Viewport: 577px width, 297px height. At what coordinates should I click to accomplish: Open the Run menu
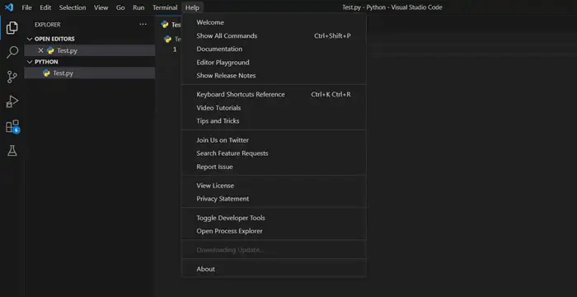(x=138, y=7)
